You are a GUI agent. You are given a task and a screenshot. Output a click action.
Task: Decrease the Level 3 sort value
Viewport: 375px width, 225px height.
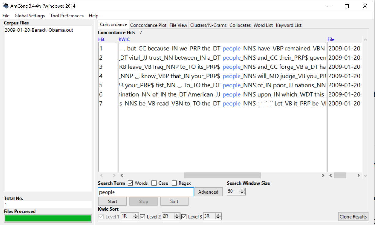[218, 218]
